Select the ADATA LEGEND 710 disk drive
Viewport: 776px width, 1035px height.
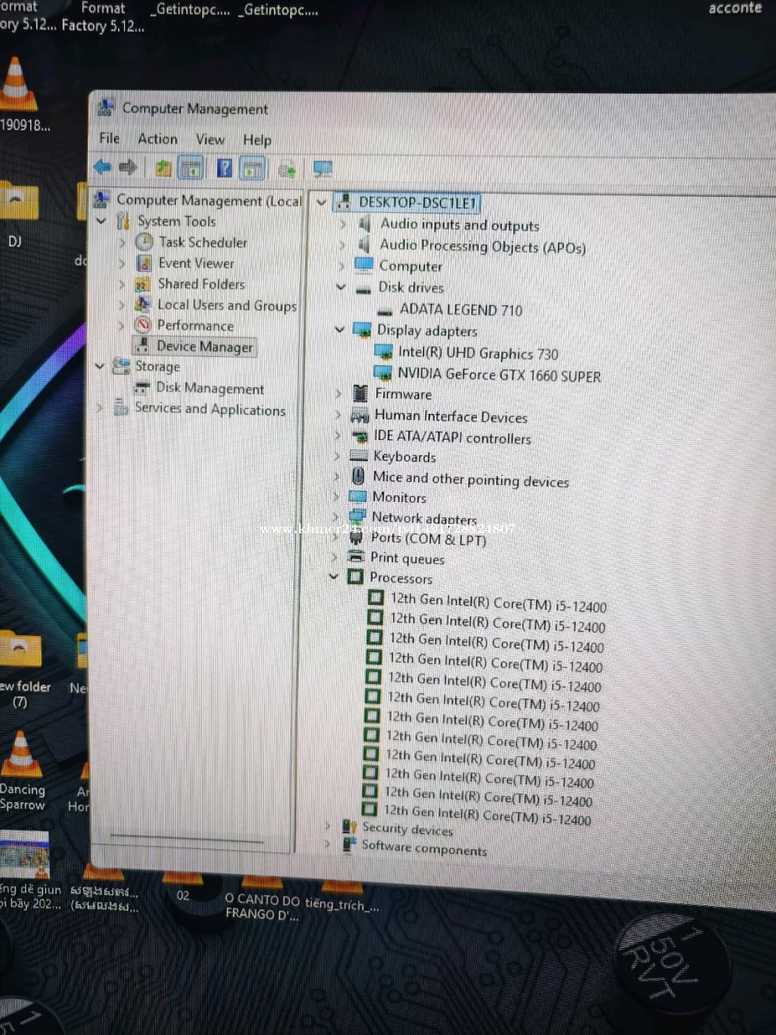click(x=460, y=310)
